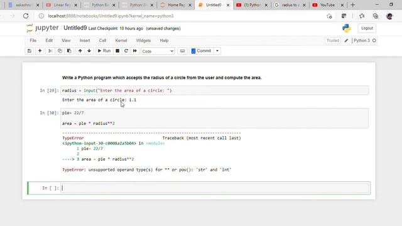Image resolution: width=402 pixels, height=226 pixels.
Task: Close the Untitled9 browser tab
Action: coord(228,5)
